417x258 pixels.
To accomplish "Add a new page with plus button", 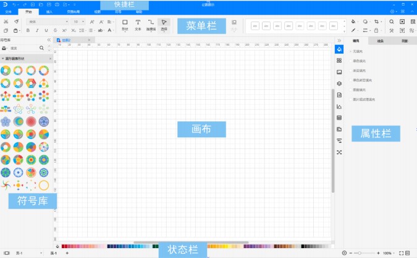I will pyautogui.click(x=67, y=253).
